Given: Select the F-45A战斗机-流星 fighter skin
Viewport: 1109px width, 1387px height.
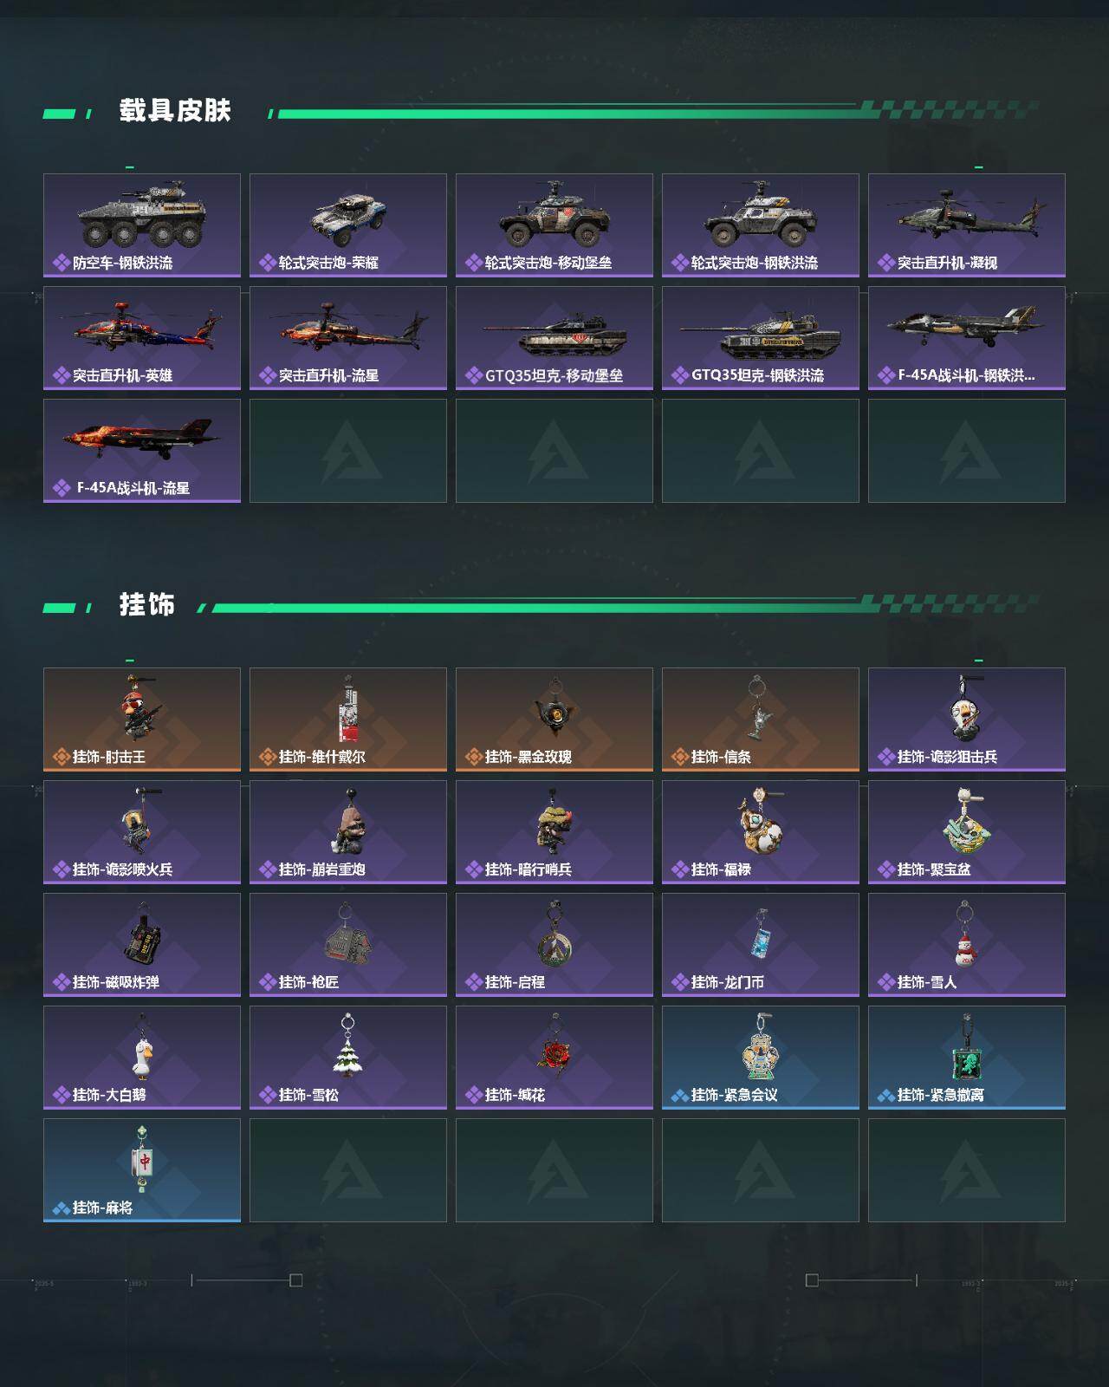Looking at the screenshot, I should [x=142, y=451].
